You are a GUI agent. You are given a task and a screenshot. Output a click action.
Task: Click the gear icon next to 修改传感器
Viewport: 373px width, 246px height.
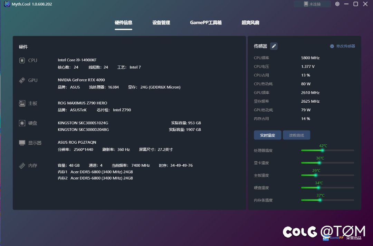(332, 46)
